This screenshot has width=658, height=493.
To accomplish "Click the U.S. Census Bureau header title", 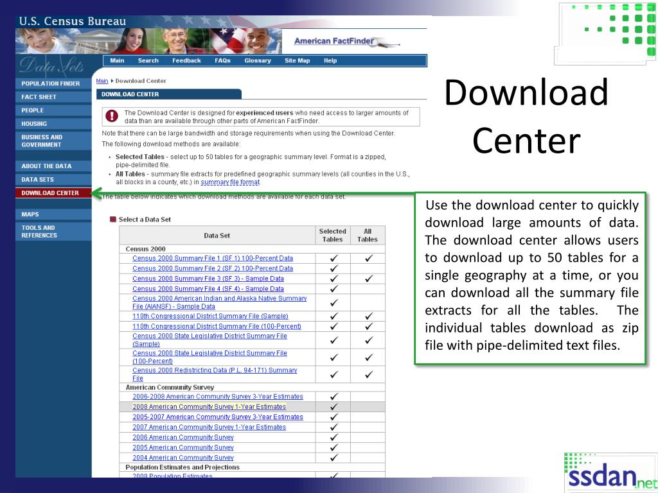I will click(72, 21).
